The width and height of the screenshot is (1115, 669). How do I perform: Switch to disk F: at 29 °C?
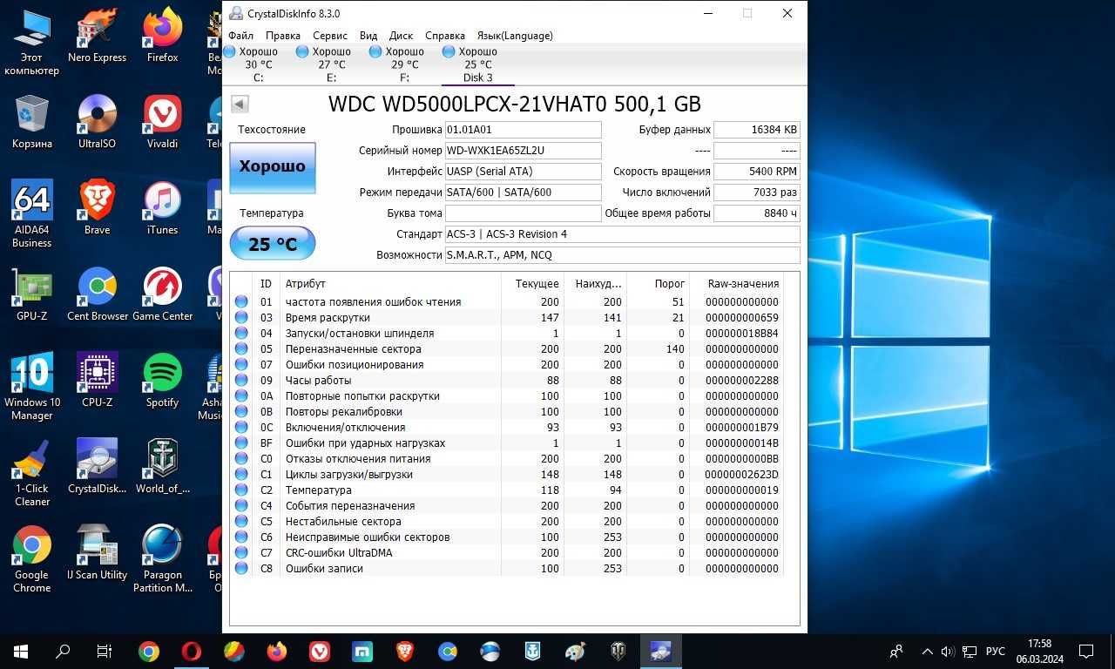pos(405,64)
